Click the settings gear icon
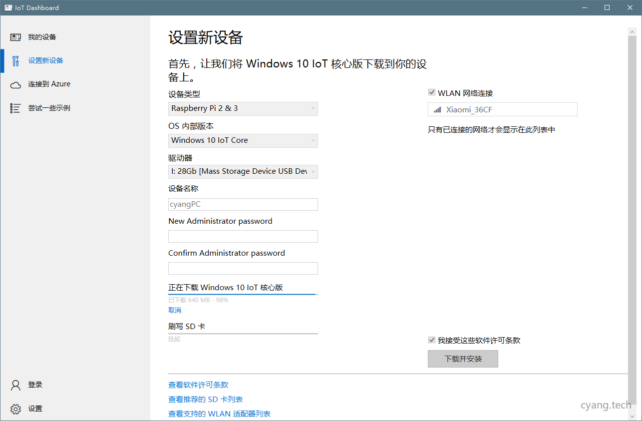Image resolution: width=642 pixels, height=421 pixels. tap(15, 409)
